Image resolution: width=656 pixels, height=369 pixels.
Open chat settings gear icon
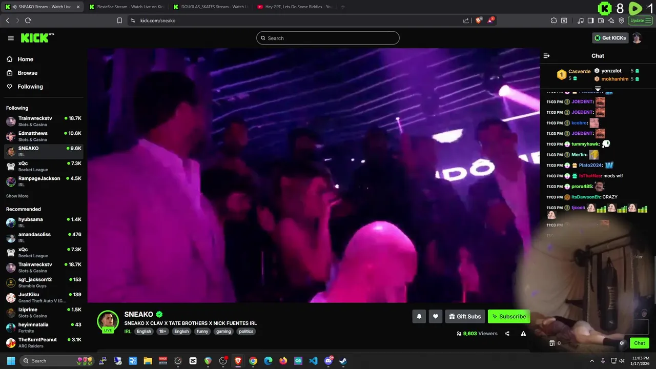click(x=622, y=343)
